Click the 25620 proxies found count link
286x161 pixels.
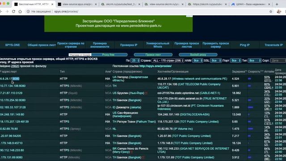click(15, 66)
